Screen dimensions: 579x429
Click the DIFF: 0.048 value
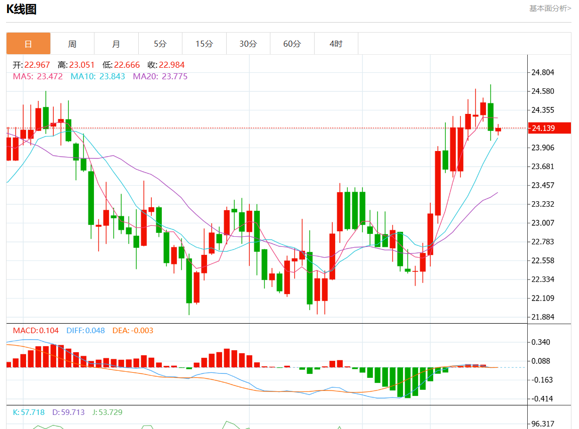coord(85,330)
